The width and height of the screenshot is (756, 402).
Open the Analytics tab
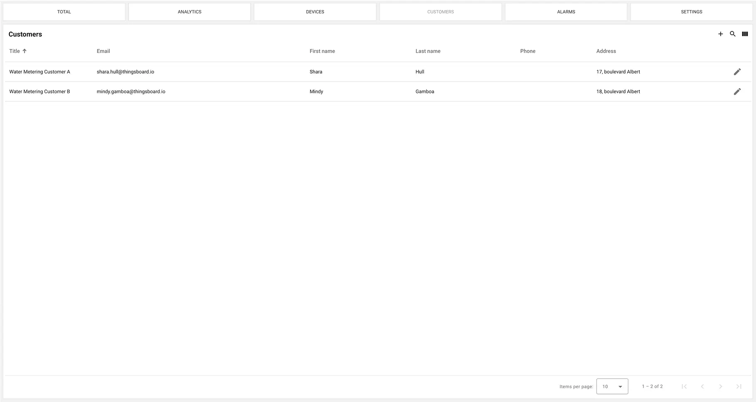pos(190,12)
